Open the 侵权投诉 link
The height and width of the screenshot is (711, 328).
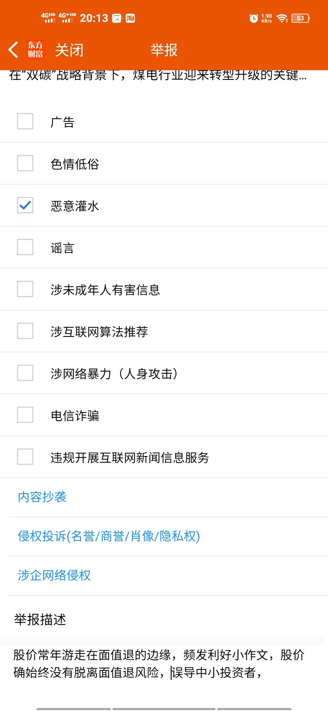point(109,536)
